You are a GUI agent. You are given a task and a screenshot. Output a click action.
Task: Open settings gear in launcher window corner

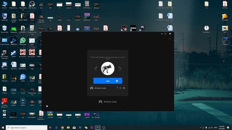(47, 106)
